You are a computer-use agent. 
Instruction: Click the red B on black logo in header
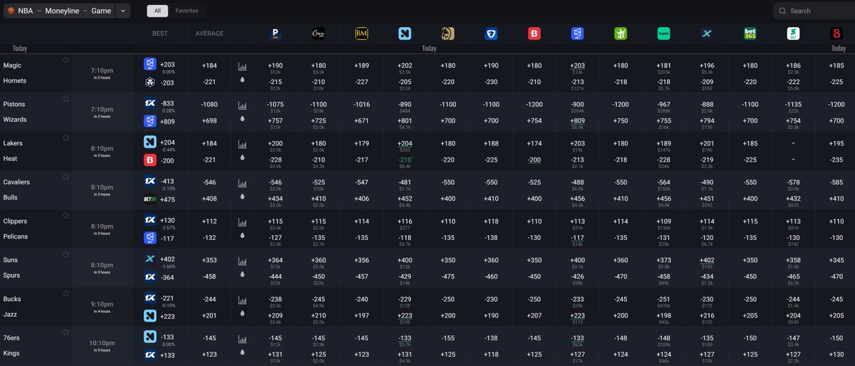pyautogui.click(x=836, y=33)
